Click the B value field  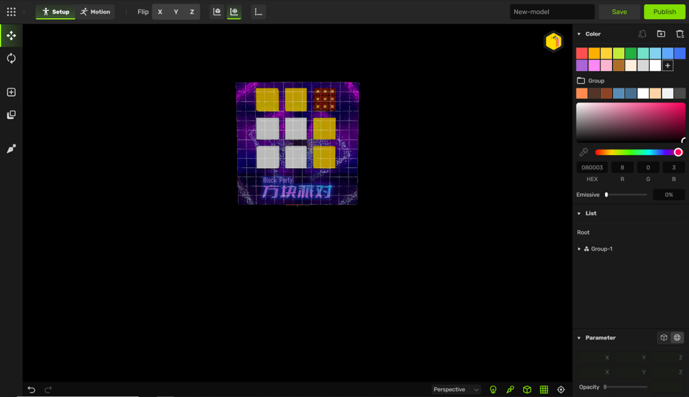click(x=674, y=167)
